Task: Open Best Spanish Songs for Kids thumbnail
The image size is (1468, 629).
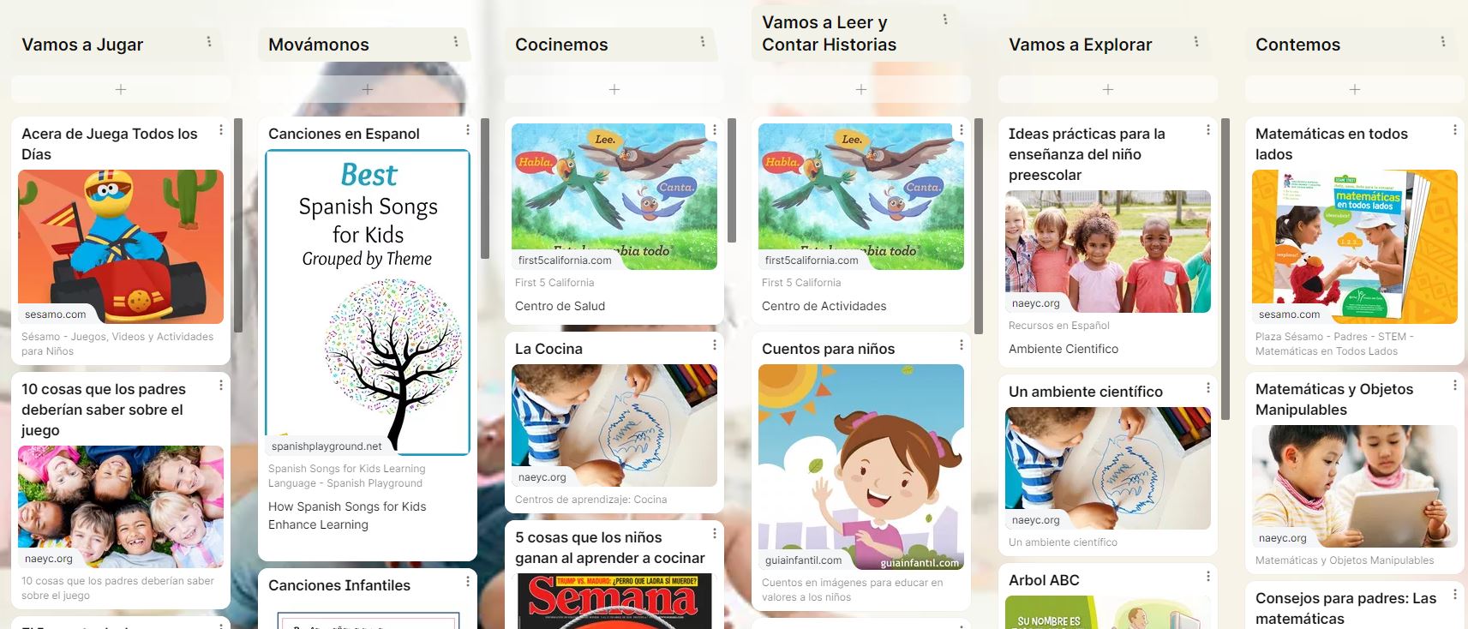Action: tap(368, 303)
